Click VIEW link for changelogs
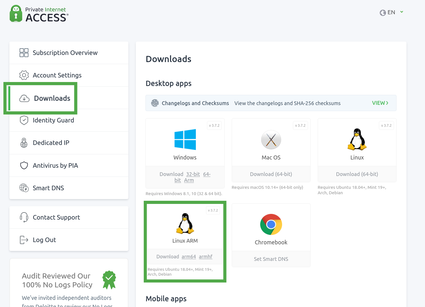This screenshot has width=425, height=307. pos(380,103)
